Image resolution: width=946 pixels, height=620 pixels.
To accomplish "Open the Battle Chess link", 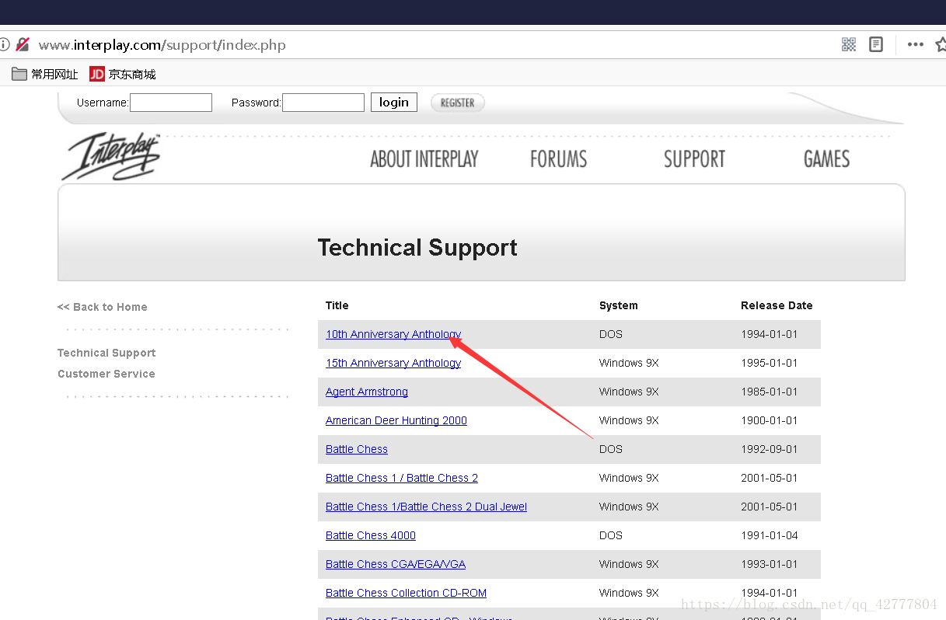I will pyautogui.click(x=357, y=449).
